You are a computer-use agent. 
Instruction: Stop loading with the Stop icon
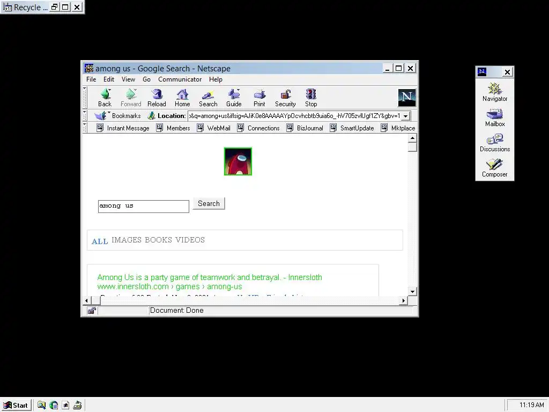(311, 98)
